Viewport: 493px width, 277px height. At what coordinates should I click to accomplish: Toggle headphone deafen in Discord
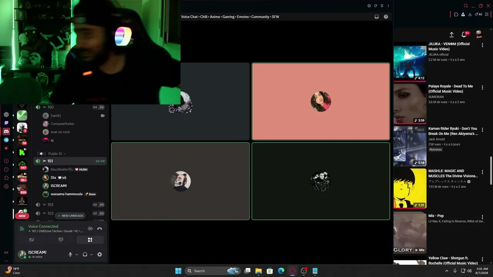[85, 254]
